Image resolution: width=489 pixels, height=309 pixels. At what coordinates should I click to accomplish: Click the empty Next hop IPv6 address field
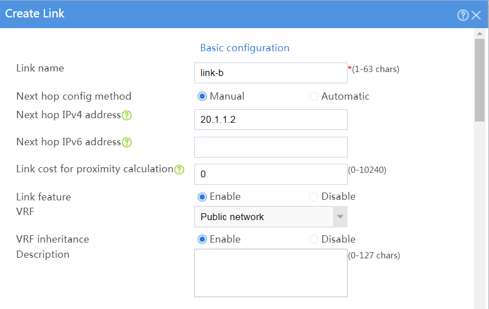coord(270,147)
